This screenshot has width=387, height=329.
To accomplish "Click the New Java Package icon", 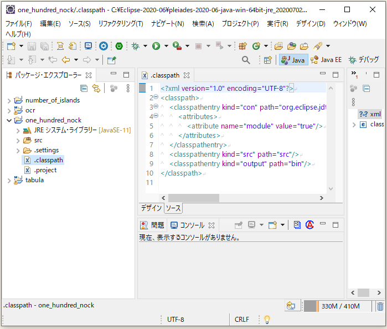I will (243, 46).
